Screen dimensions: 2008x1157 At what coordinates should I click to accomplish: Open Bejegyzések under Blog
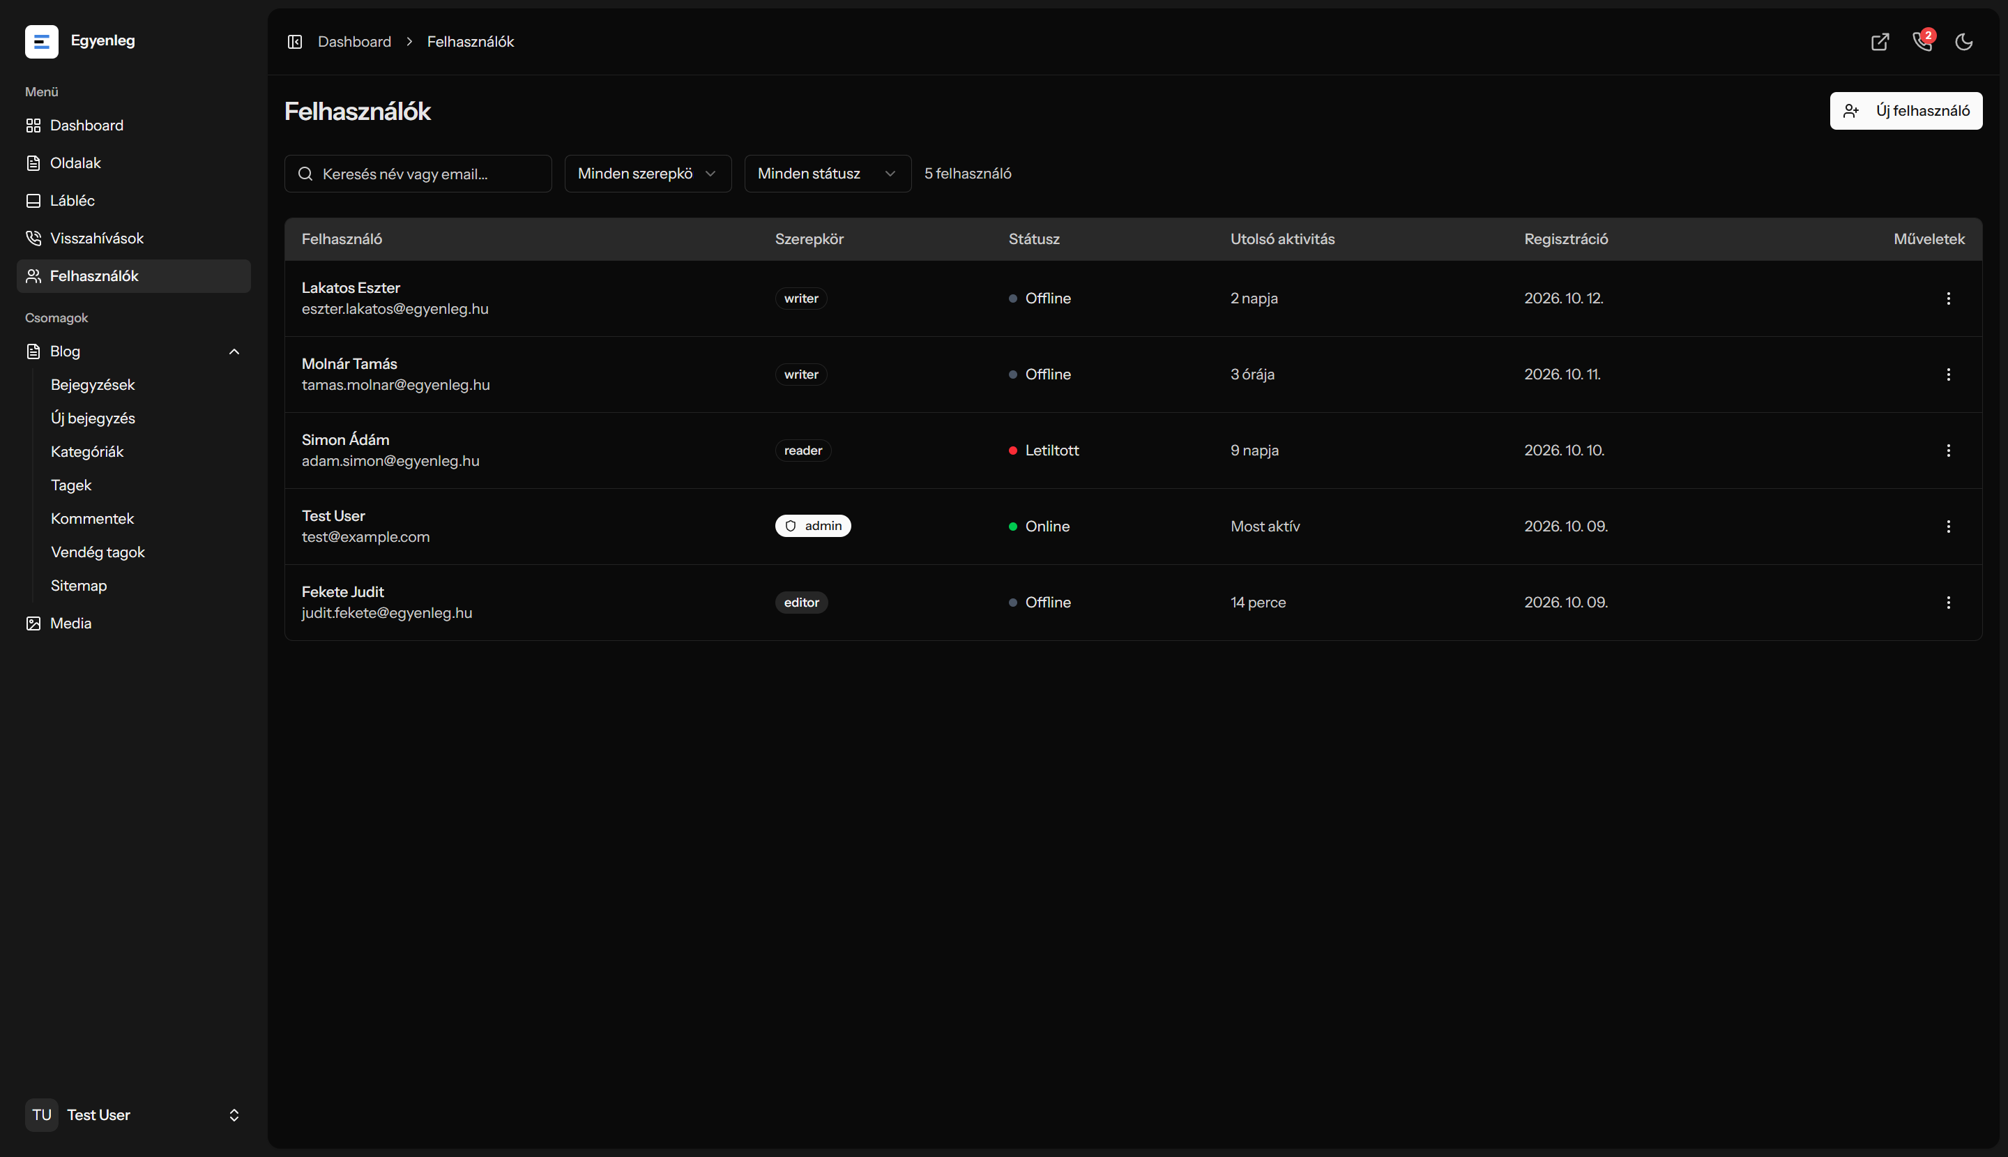point(93,384)
